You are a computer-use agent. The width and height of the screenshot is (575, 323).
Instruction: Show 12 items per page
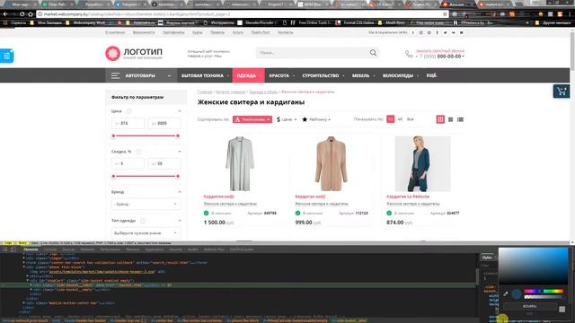point(391,119)
